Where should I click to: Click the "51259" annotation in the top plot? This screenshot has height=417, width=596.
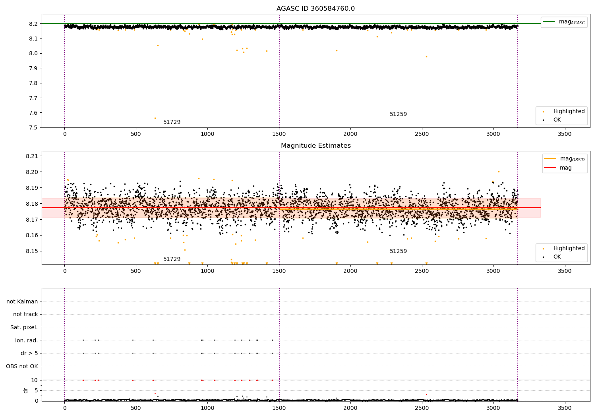coord(398,114)
